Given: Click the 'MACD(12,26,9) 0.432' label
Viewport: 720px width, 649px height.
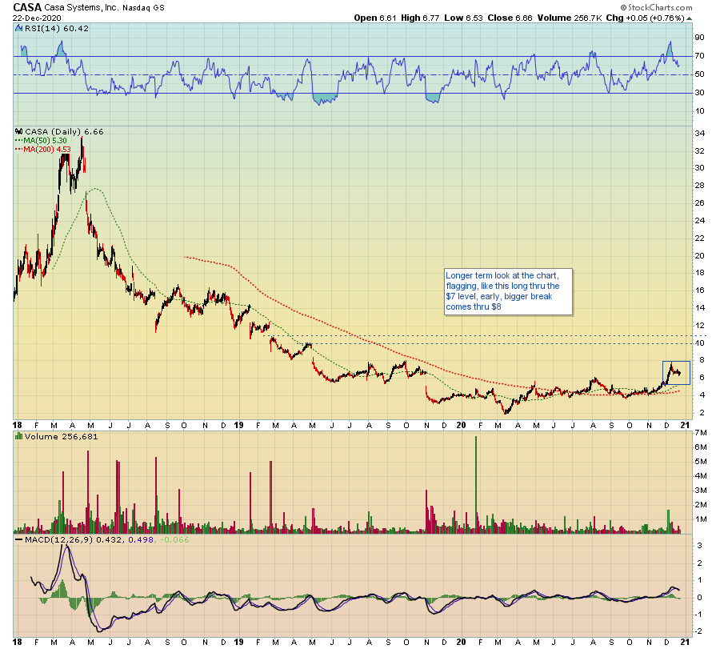Looking at the screenshot, I should pyautogui.click(x=74, y=539).
